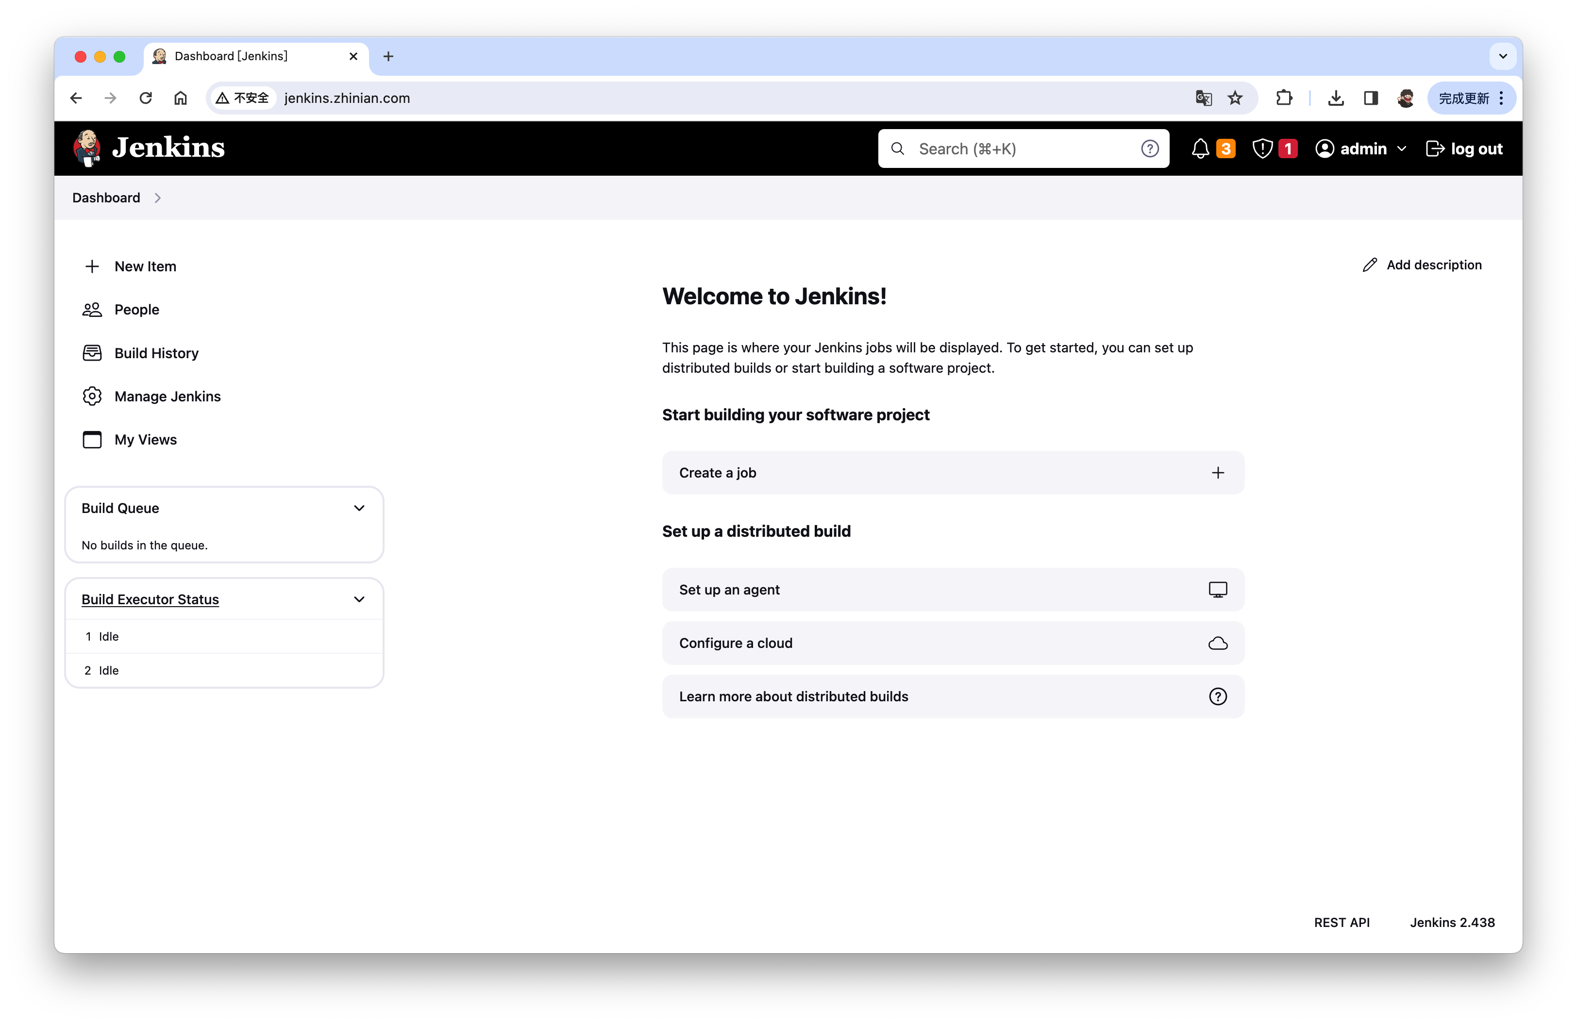Open notifications bell icon

(1200, 149)
